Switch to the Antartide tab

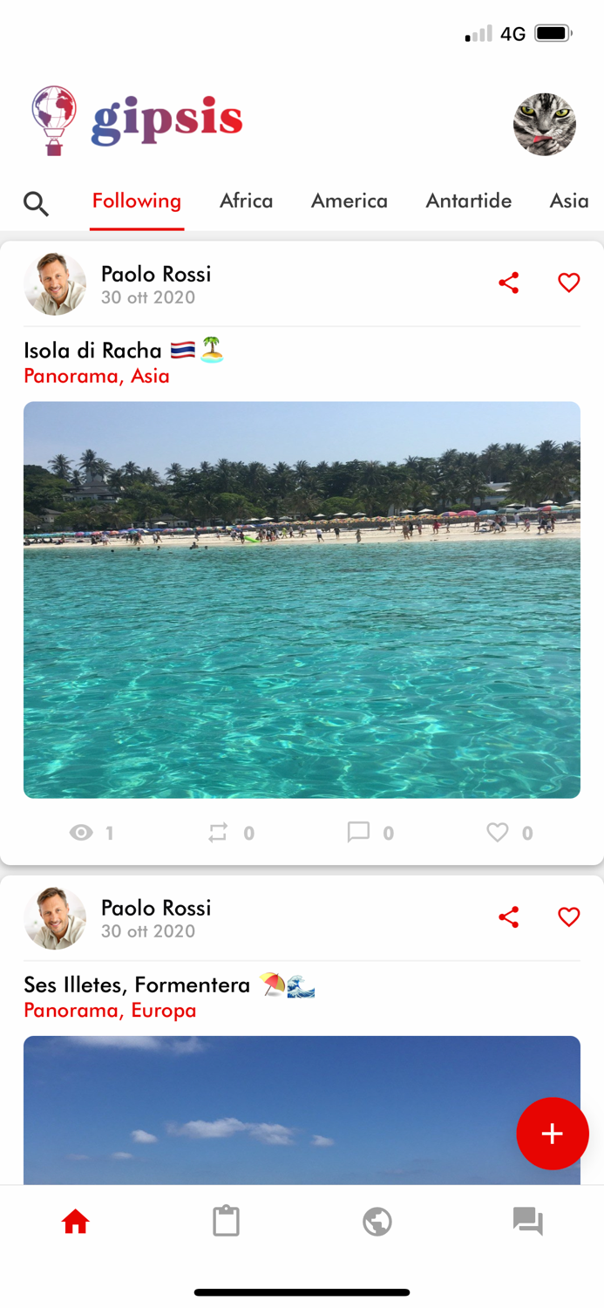tap(468, 201)
